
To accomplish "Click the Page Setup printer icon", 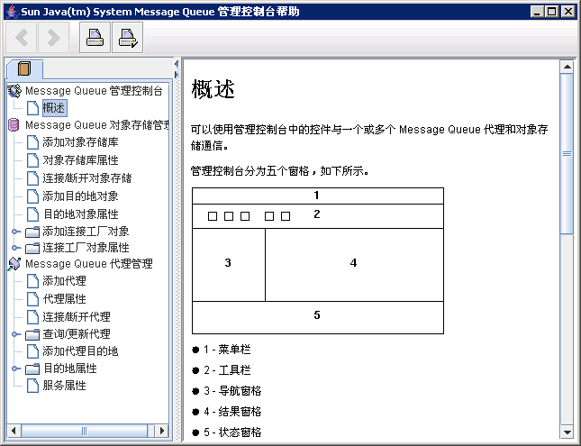I will [128, 38].
